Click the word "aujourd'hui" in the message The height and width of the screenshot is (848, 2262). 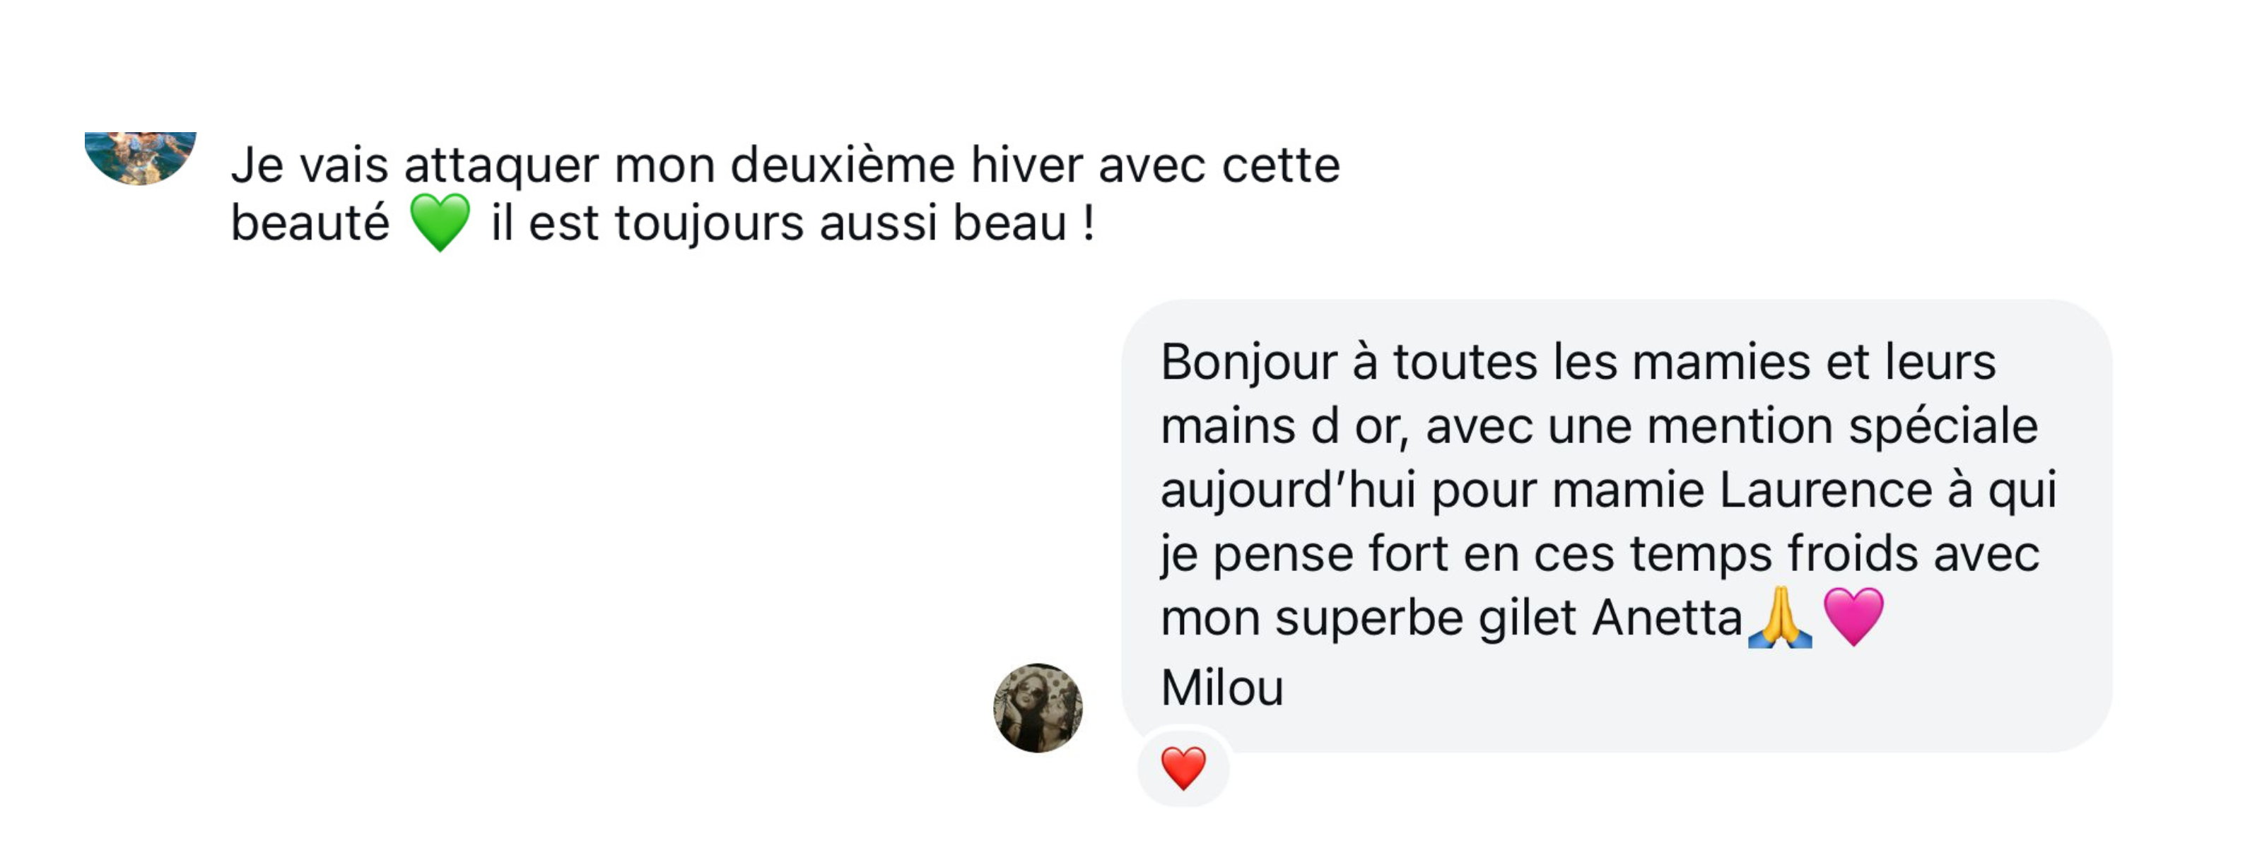click(x=1287, y=490)
